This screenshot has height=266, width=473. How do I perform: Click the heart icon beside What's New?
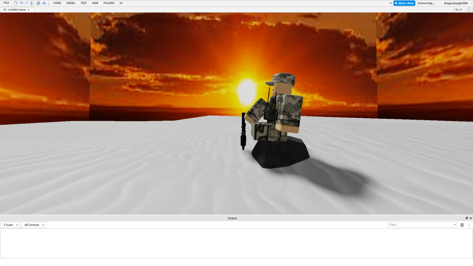click(390, 3)
